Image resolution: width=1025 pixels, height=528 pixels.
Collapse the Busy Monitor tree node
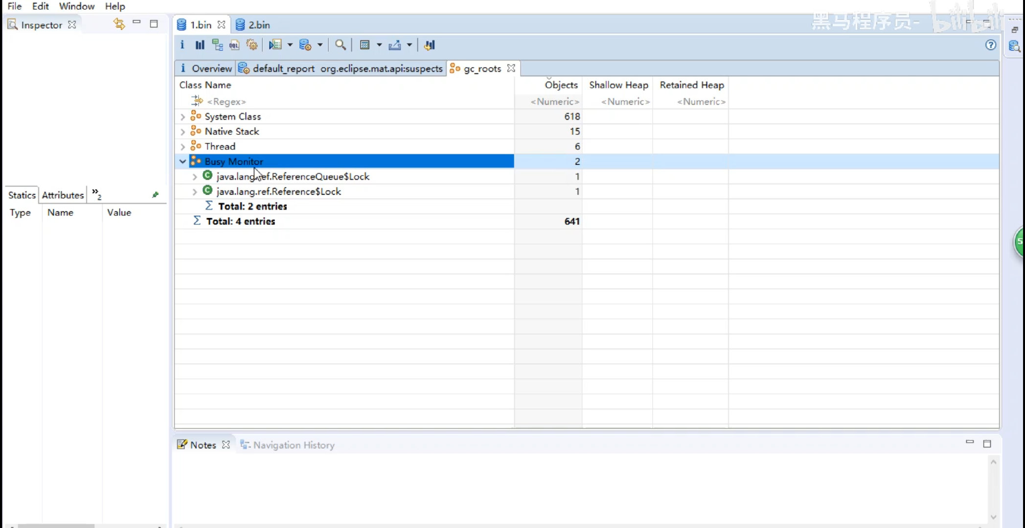pos(182,161)
